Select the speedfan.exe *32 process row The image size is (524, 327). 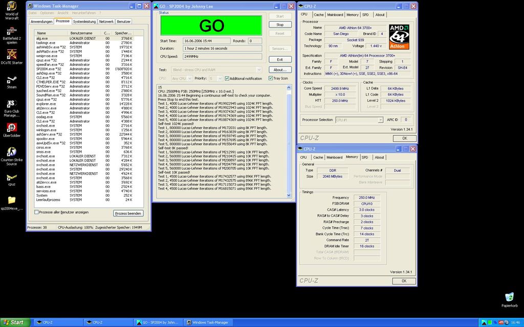pyautogui.click(x=84, y=65)
